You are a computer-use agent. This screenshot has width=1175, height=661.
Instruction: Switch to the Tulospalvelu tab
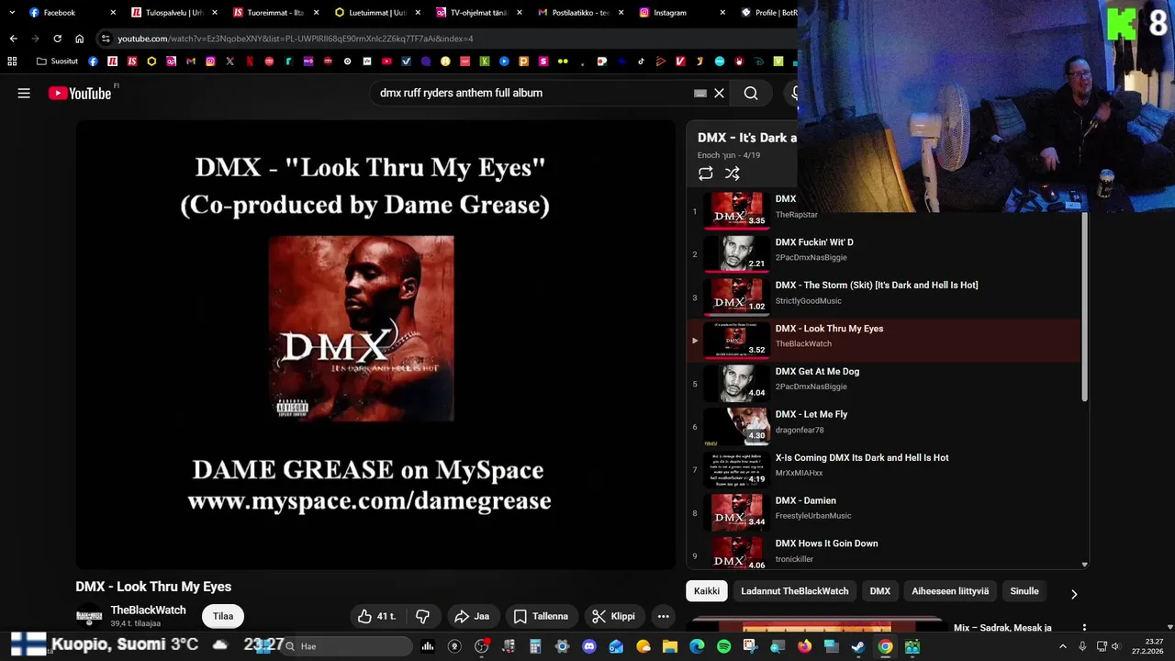(173, 13)
